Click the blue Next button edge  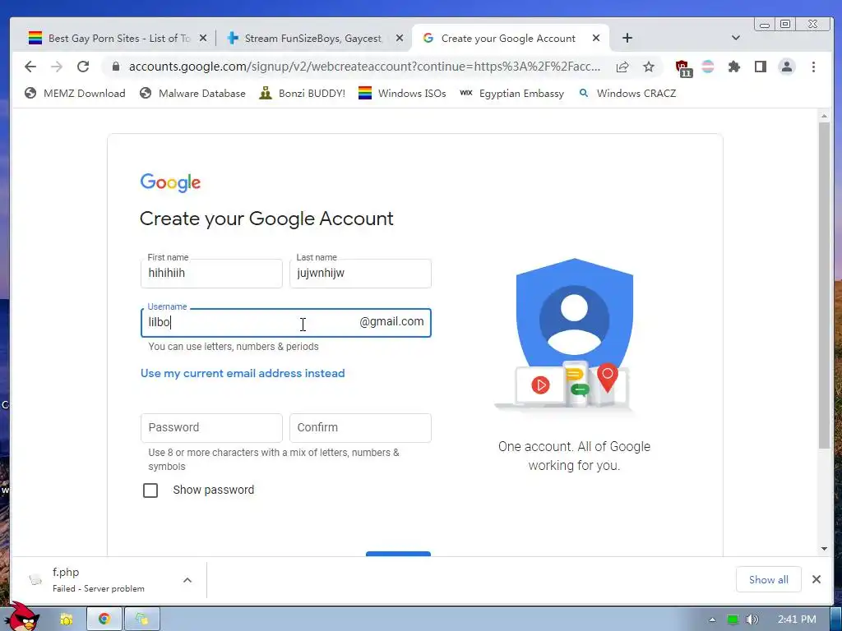[399, 554]
